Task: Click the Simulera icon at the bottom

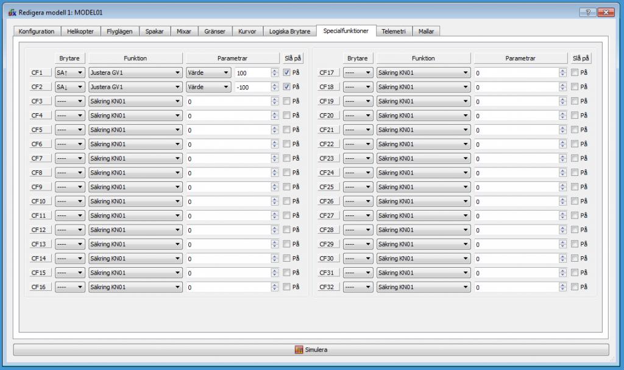Action: click(299, 350)
